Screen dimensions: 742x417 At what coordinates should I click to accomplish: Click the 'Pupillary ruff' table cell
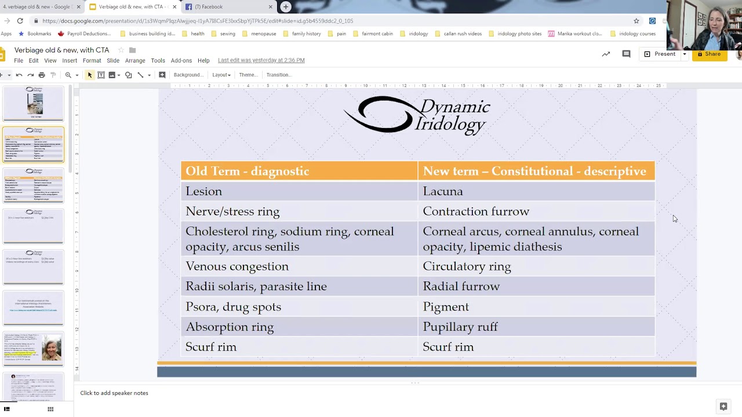[536, 327]
